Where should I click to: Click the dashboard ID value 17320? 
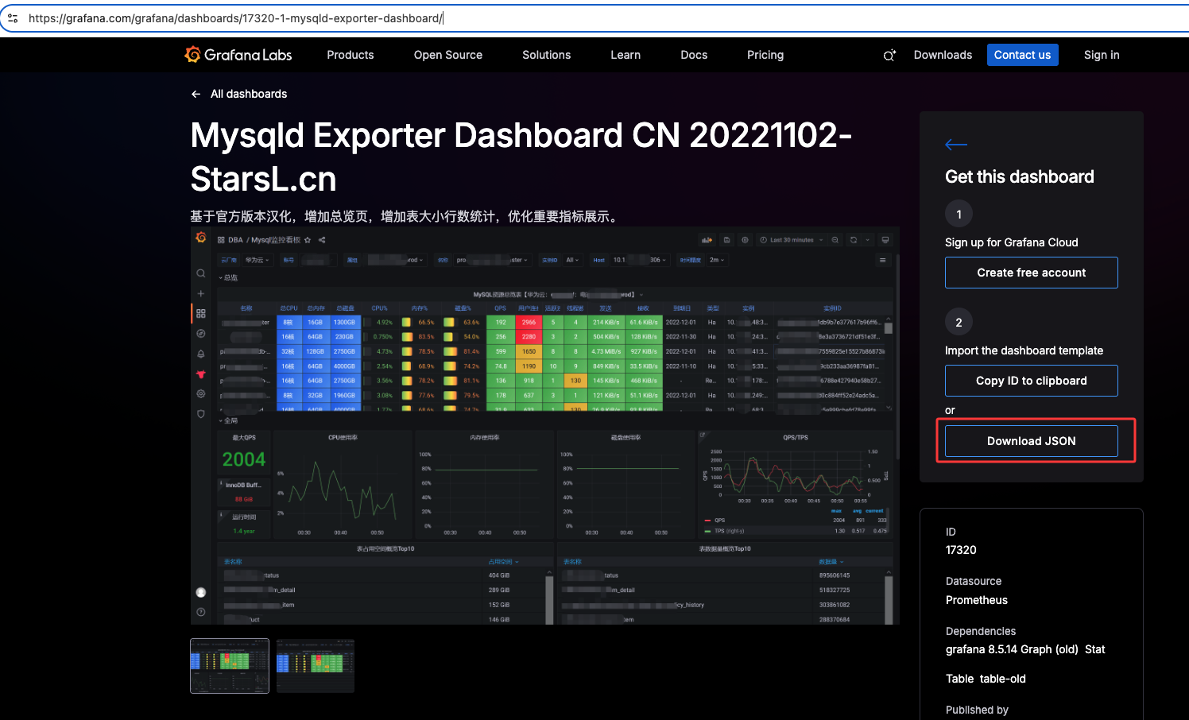click(x=961, y=550)
